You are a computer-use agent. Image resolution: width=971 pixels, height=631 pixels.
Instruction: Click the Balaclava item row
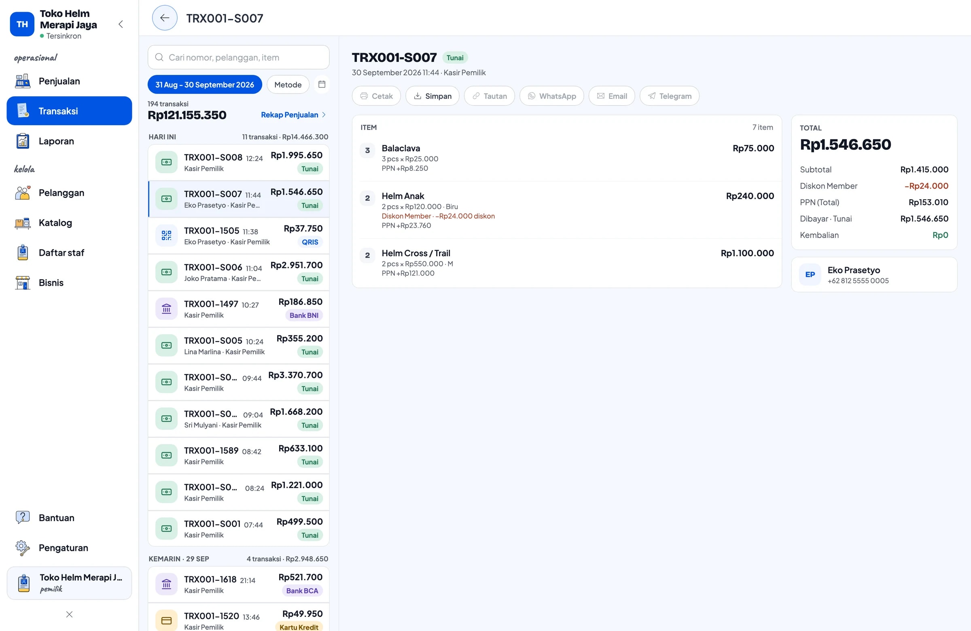coord(567,157)
